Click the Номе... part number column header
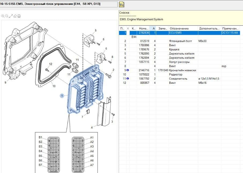The width and height of the screenshot is (243, 173). [144, 28]
